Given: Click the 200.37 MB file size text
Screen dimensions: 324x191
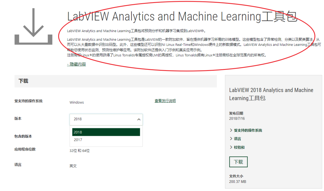Looking at the screenshot, I should (x=238, y=181).
